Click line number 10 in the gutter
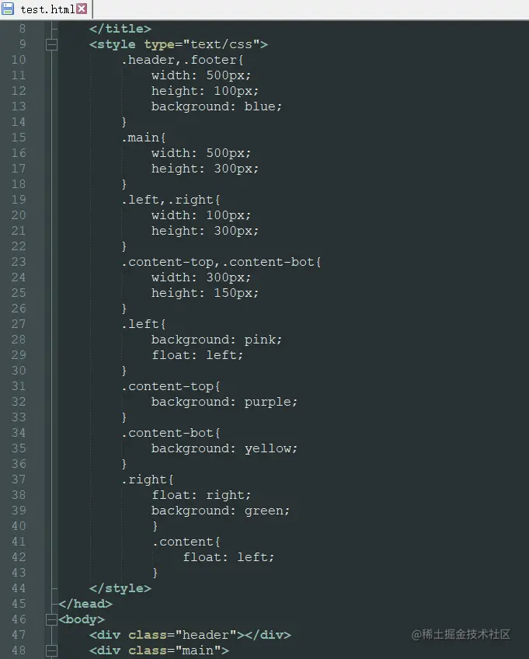The image size is (529, 659). 18,60
